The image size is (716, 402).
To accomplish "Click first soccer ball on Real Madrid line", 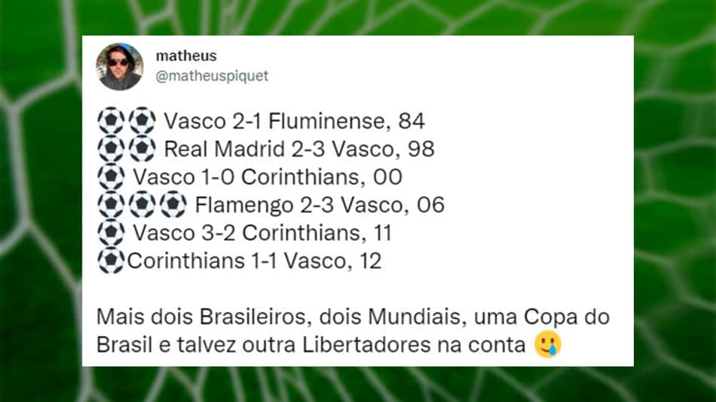I will 111,149.
